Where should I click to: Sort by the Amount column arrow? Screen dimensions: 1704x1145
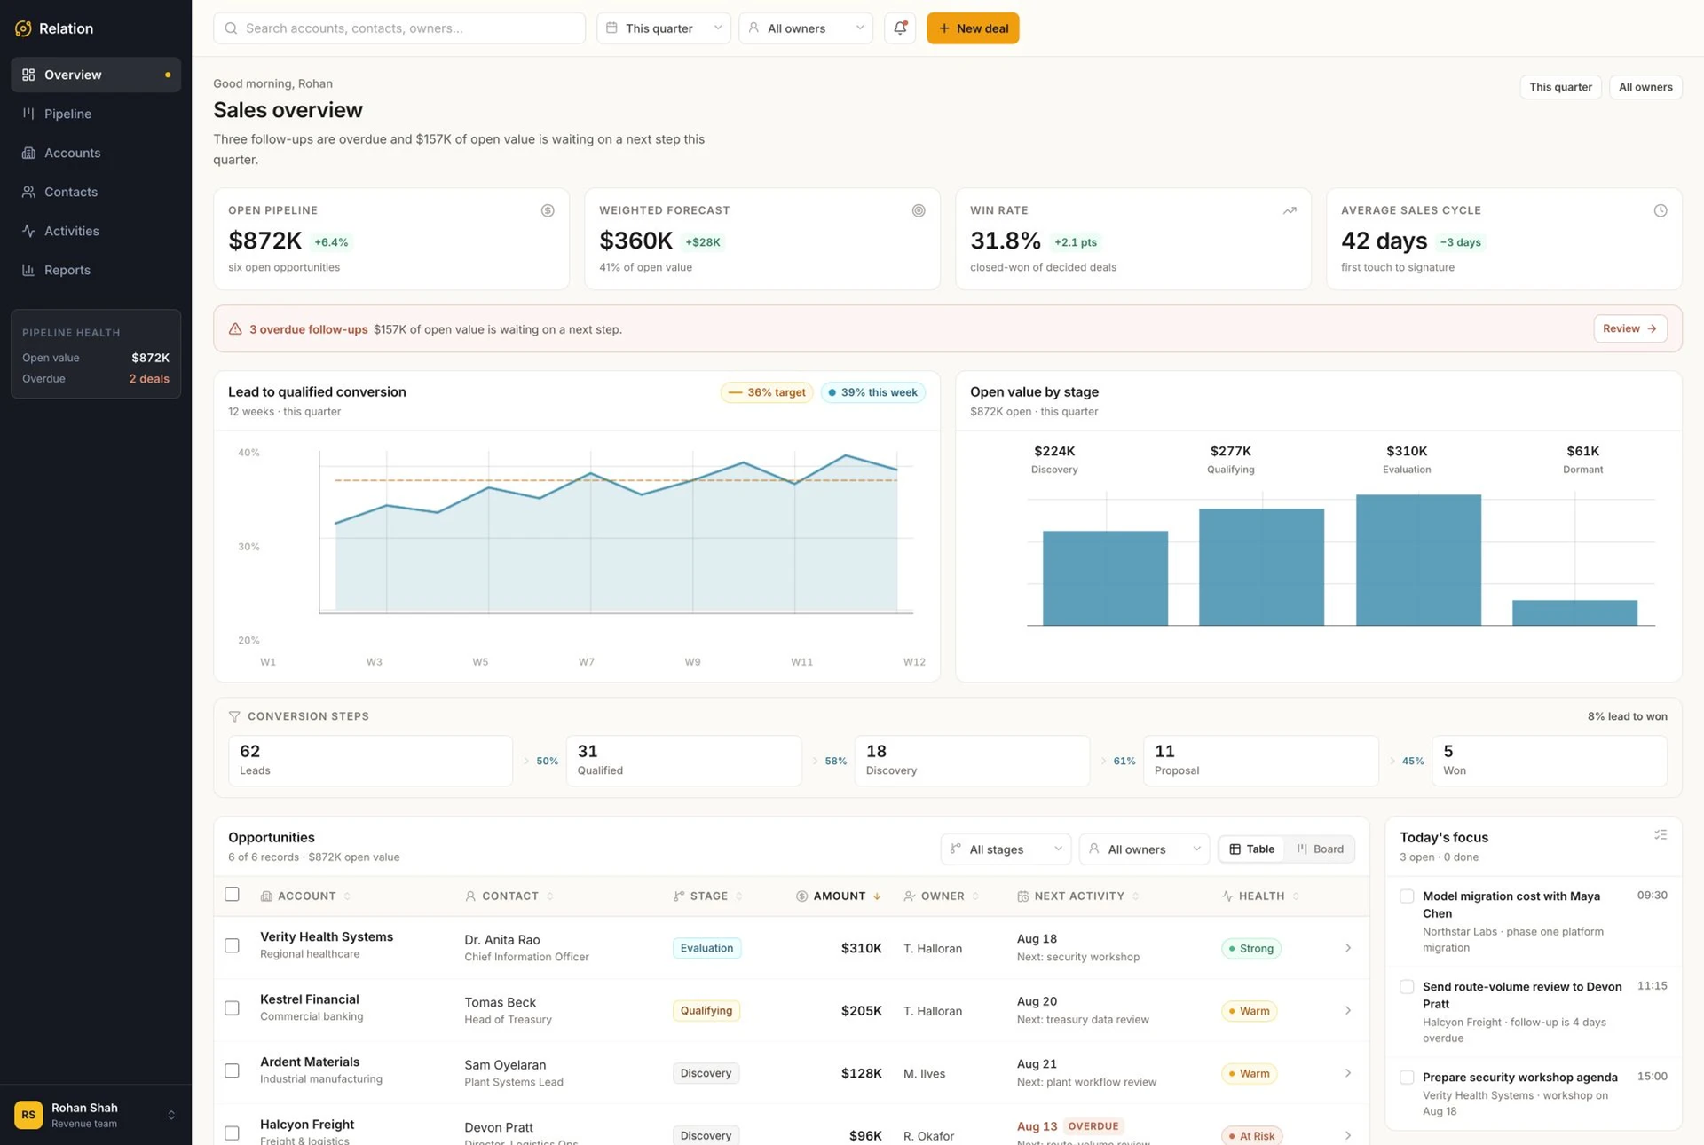877,896
